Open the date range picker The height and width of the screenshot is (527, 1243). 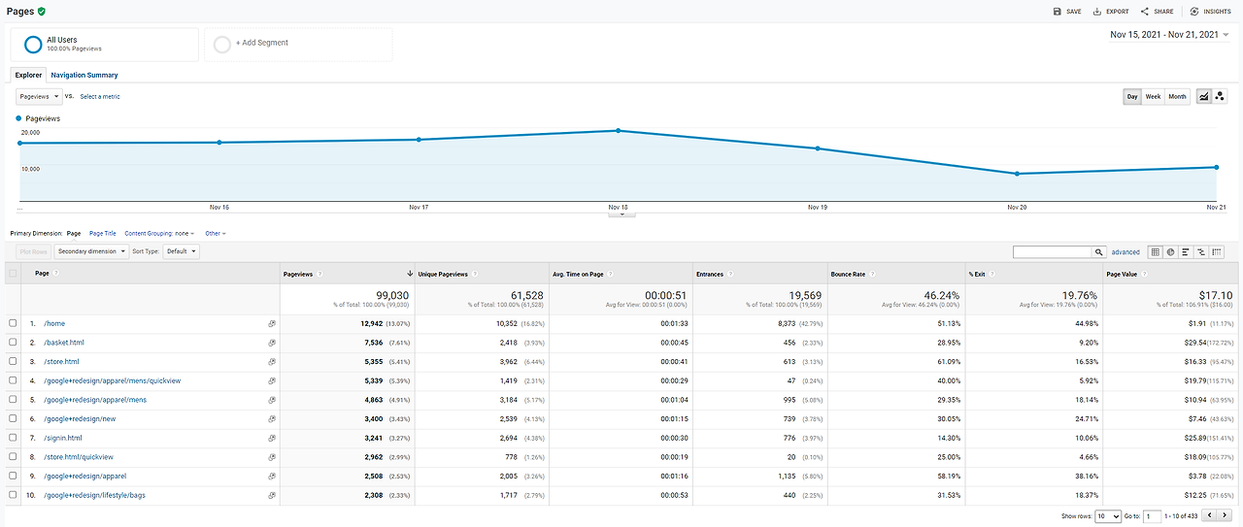[1169, 34]
